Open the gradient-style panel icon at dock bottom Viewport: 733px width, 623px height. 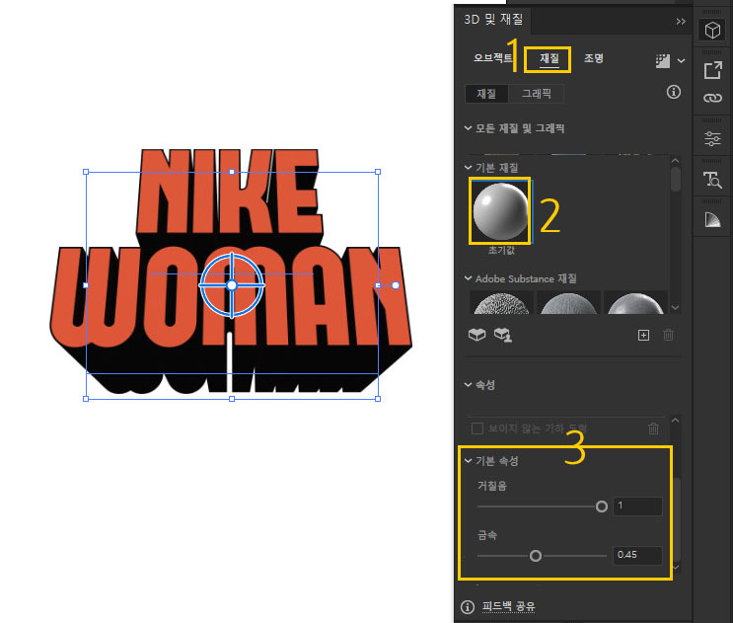[712, 219]
